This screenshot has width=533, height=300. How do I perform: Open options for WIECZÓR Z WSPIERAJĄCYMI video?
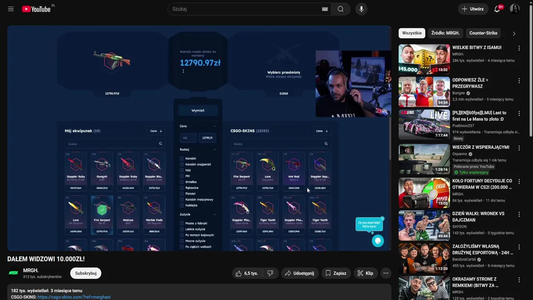point(519,147)
